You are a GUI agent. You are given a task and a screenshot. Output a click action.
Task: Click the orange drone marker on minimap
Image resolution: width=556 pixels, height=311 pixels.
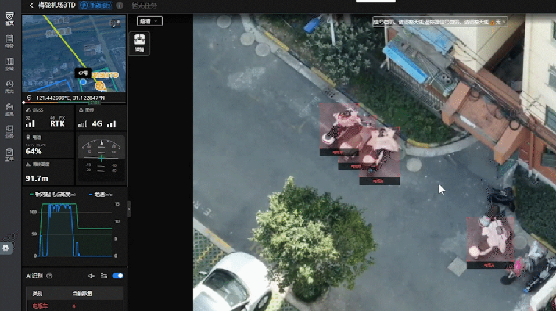(100, 85)
